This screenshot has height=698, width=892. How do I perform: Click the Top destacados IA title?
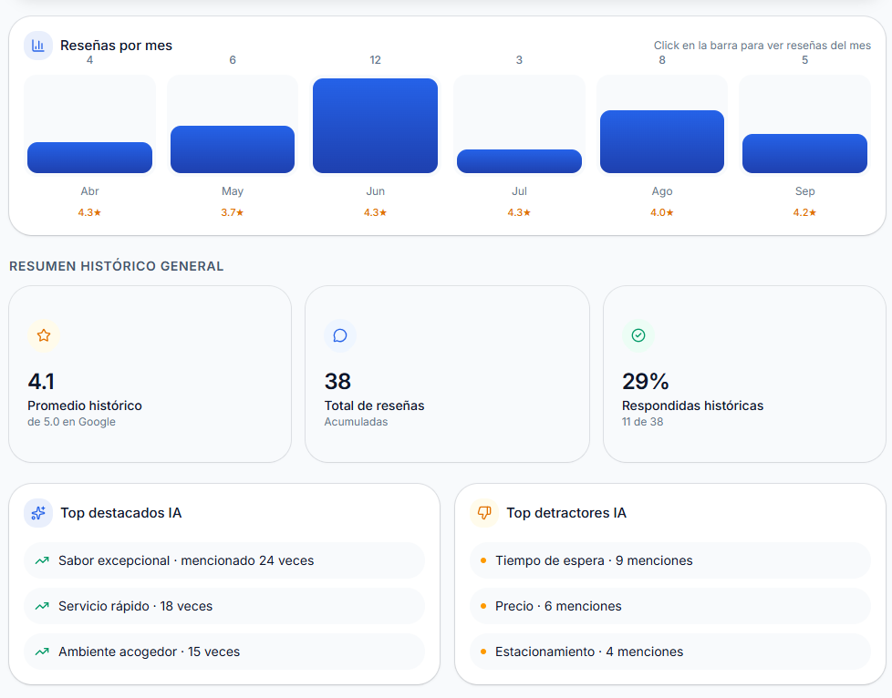(x=121, y=513)
